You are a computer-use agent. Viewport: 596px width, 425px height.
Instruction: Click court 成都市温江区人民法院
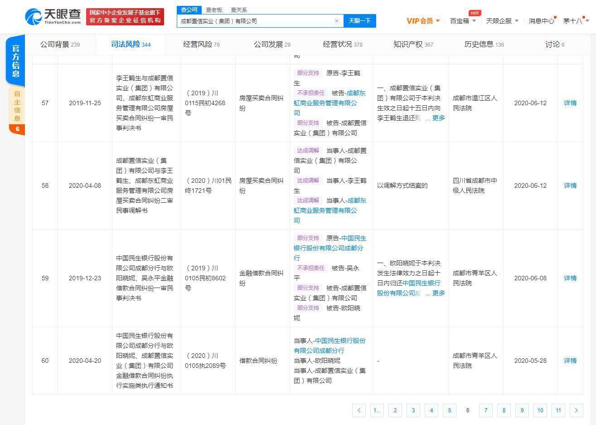point(475,103)
